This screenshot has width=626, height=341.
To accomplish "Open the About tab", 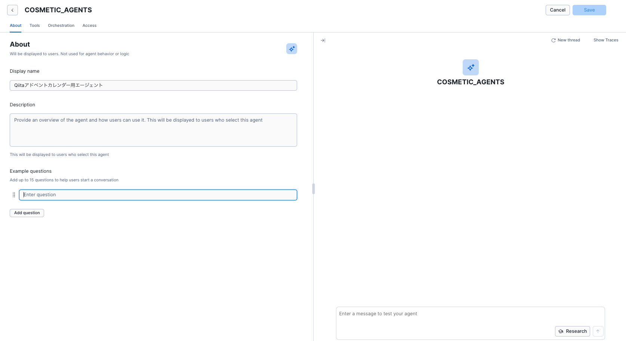I will pyautogui.click(x=16, y=25).
